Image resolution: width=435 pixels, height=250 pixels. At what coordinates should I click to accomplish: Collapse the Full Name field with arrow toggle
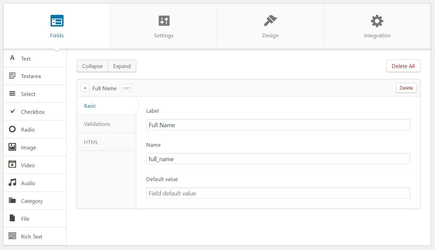coord(85,88)
